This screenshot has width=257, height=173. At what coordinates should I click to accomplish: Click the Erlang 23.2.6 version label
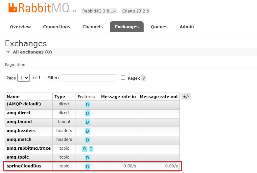click(135, 11)
